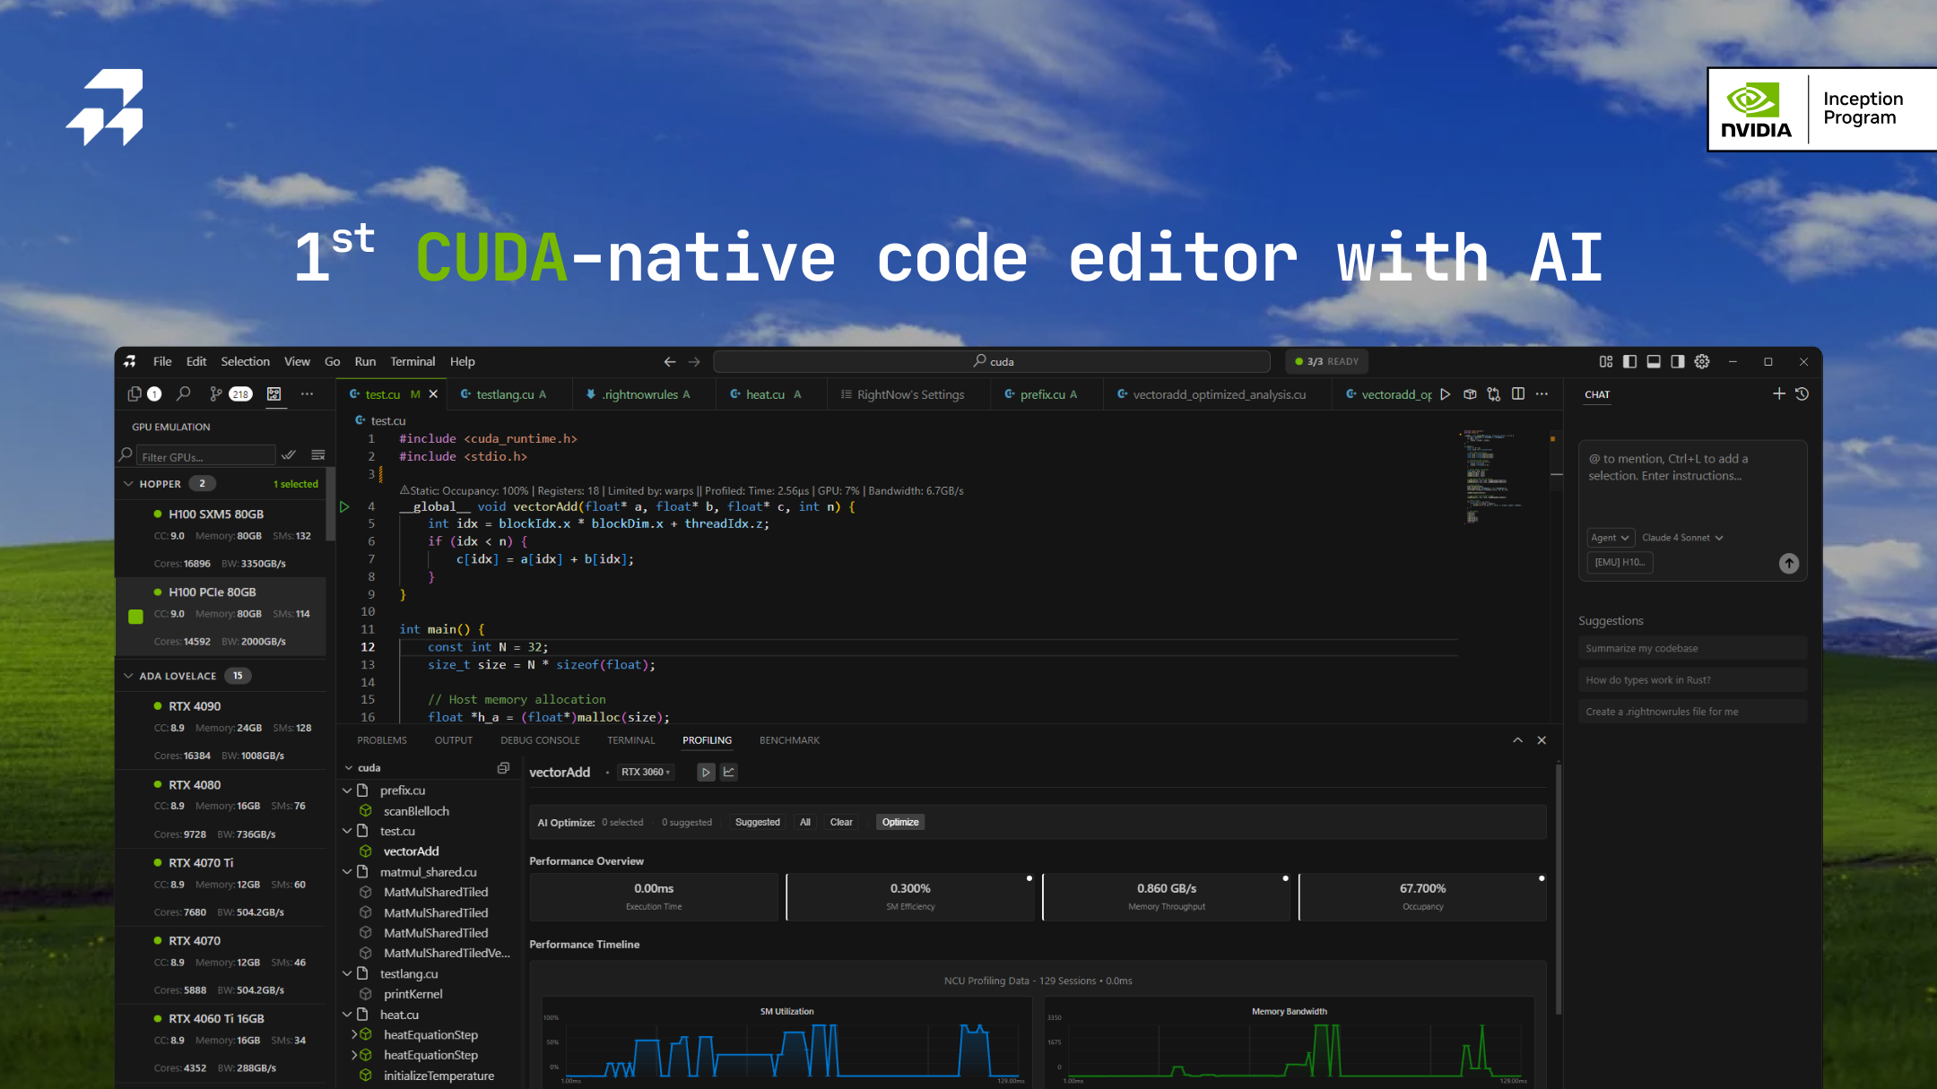Start a new chat with the plus icon
This screenshot has height=1089, width=1937.
coord(1781,393)
